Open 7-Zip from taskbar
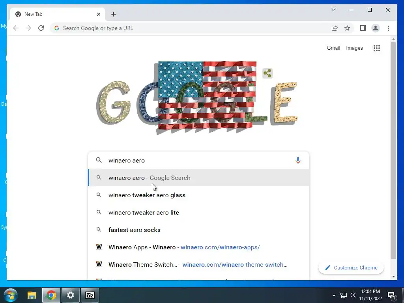 90,295
